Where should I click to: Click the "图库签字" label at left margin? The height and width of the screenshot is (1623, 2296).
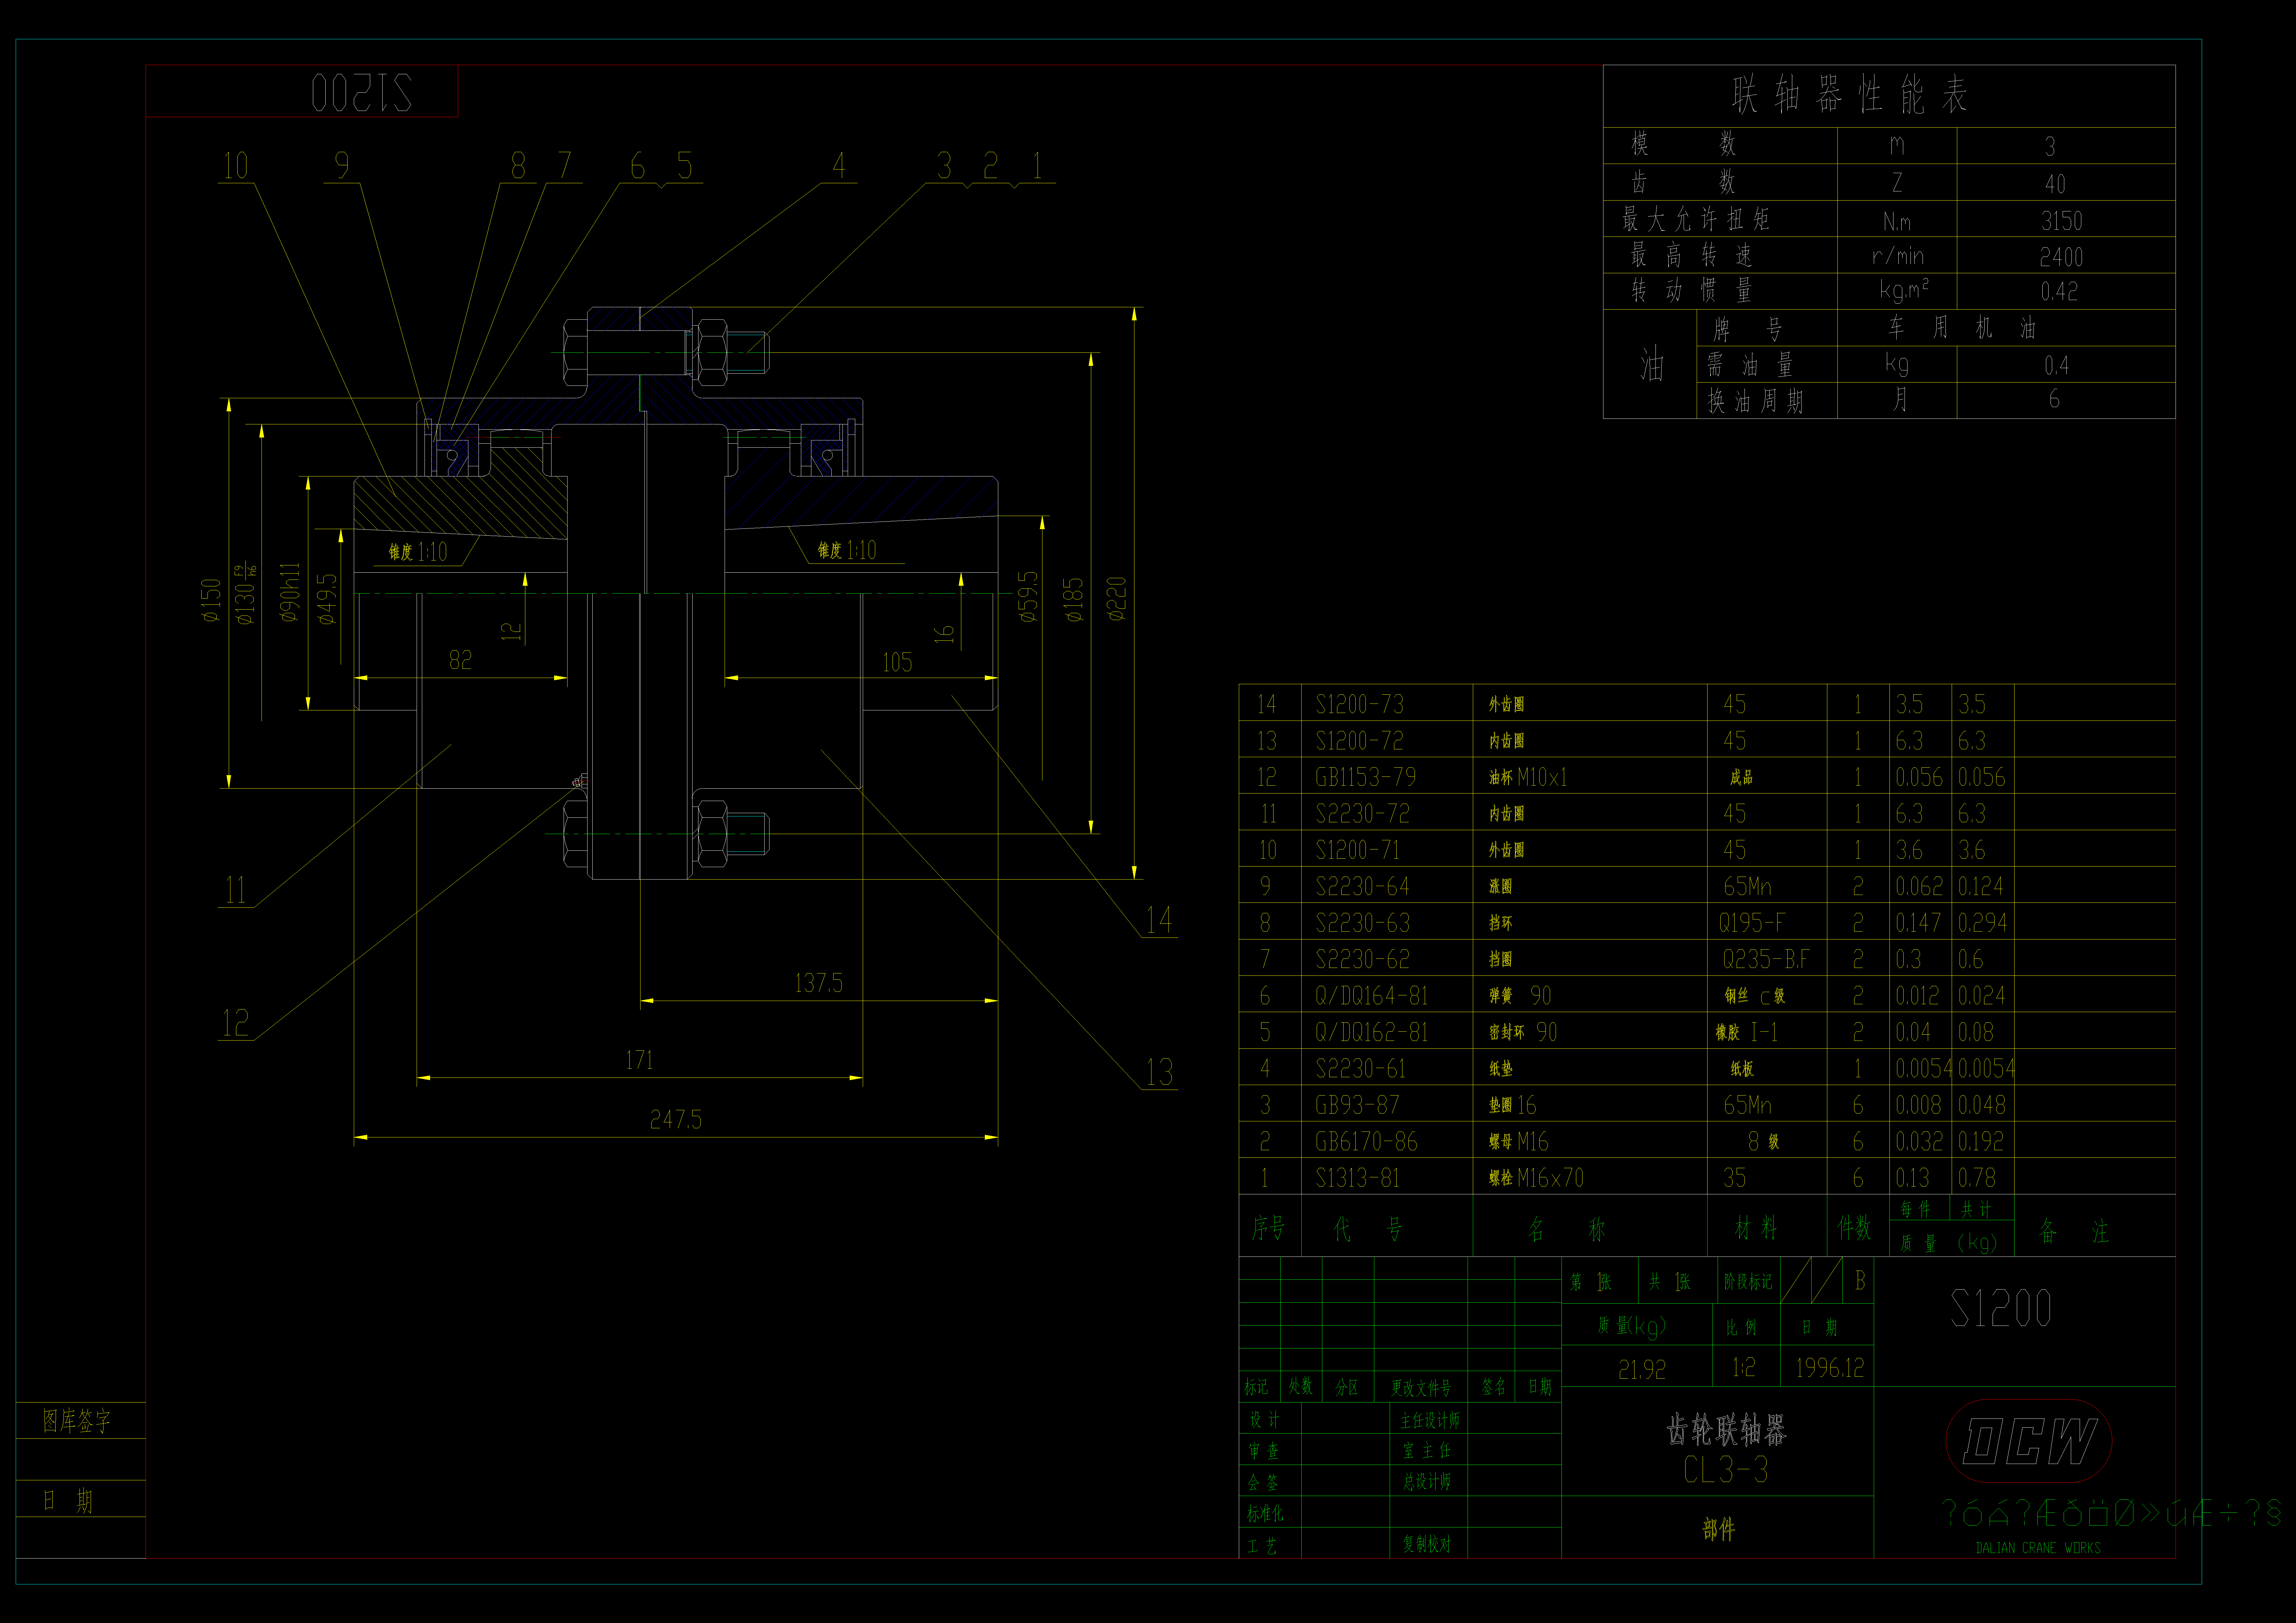tap(77, 1421)
